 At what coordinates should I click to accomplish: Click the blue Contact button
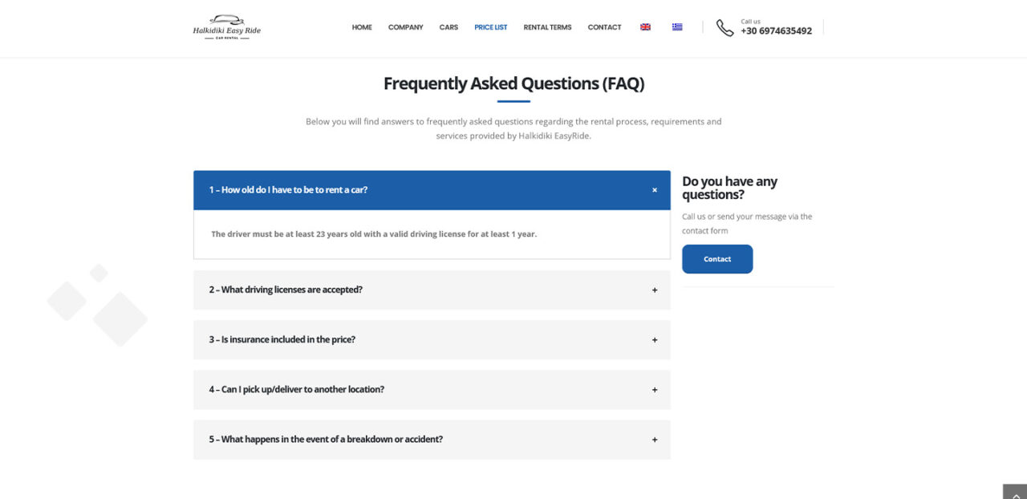tap(717, 259)
